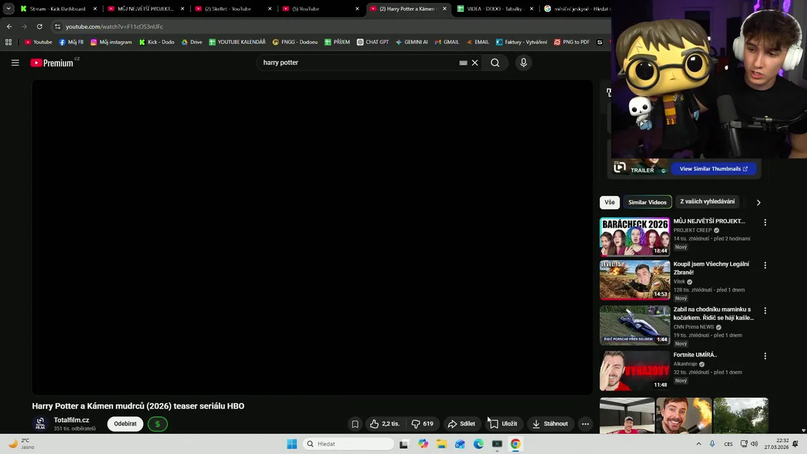Switch to MŮJ NEJVĚTŠÍ PROJEKT browser tab
This screenshot has width=807, height=454.
pyautogui.click(x=145, y=9)
